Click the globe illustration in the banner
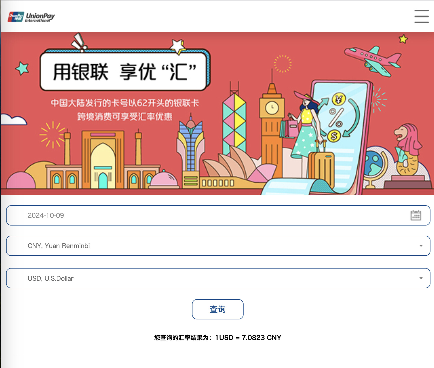This screenshot has width=434, height=368. pos(374,165)
